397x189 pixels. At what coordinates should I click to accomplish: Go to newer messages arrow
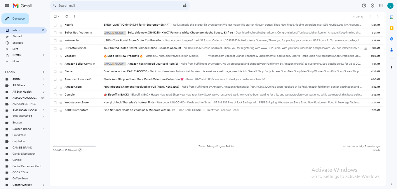[370, 17]
